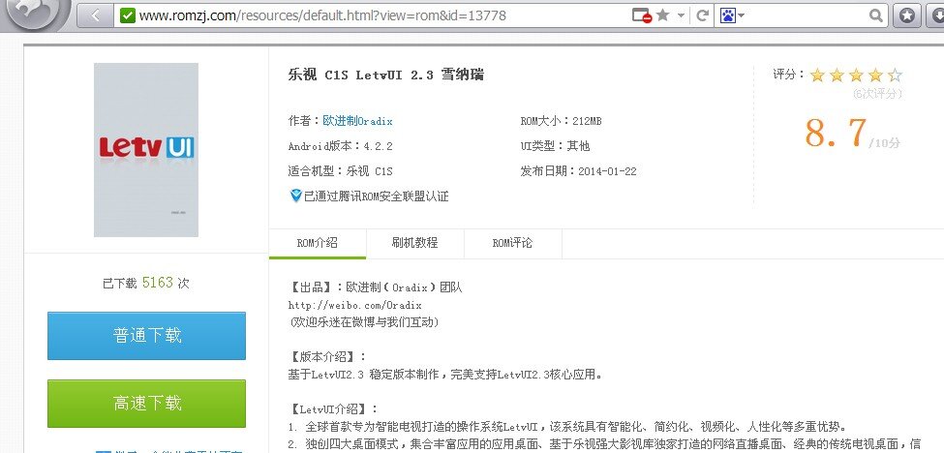Rate five stars in 评分
944x453 pixels.
[x=895, y=75]
